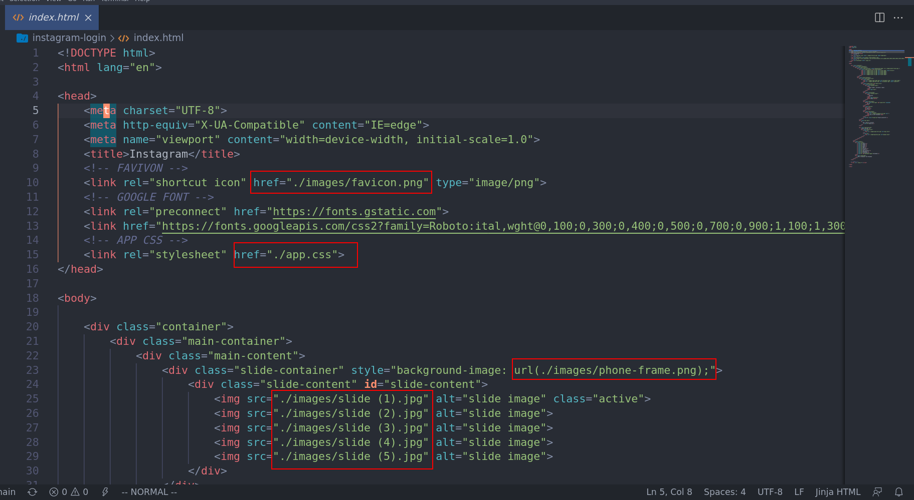The width and height of the screenshot is (914, 500).
Task: Click class="container" div line
Action: [x=158, y=327]
